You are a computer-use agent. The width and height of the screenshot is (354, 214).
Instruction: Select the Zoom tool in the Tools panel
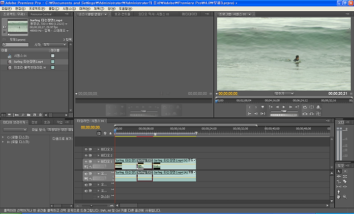[345, 197]
